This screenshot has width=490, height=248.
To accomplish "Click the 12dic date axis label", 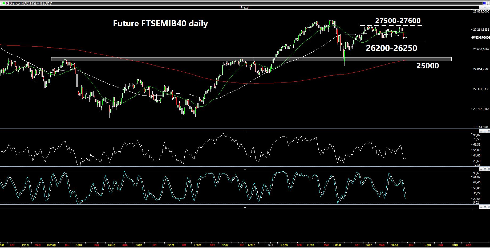I will pos(251,245).
